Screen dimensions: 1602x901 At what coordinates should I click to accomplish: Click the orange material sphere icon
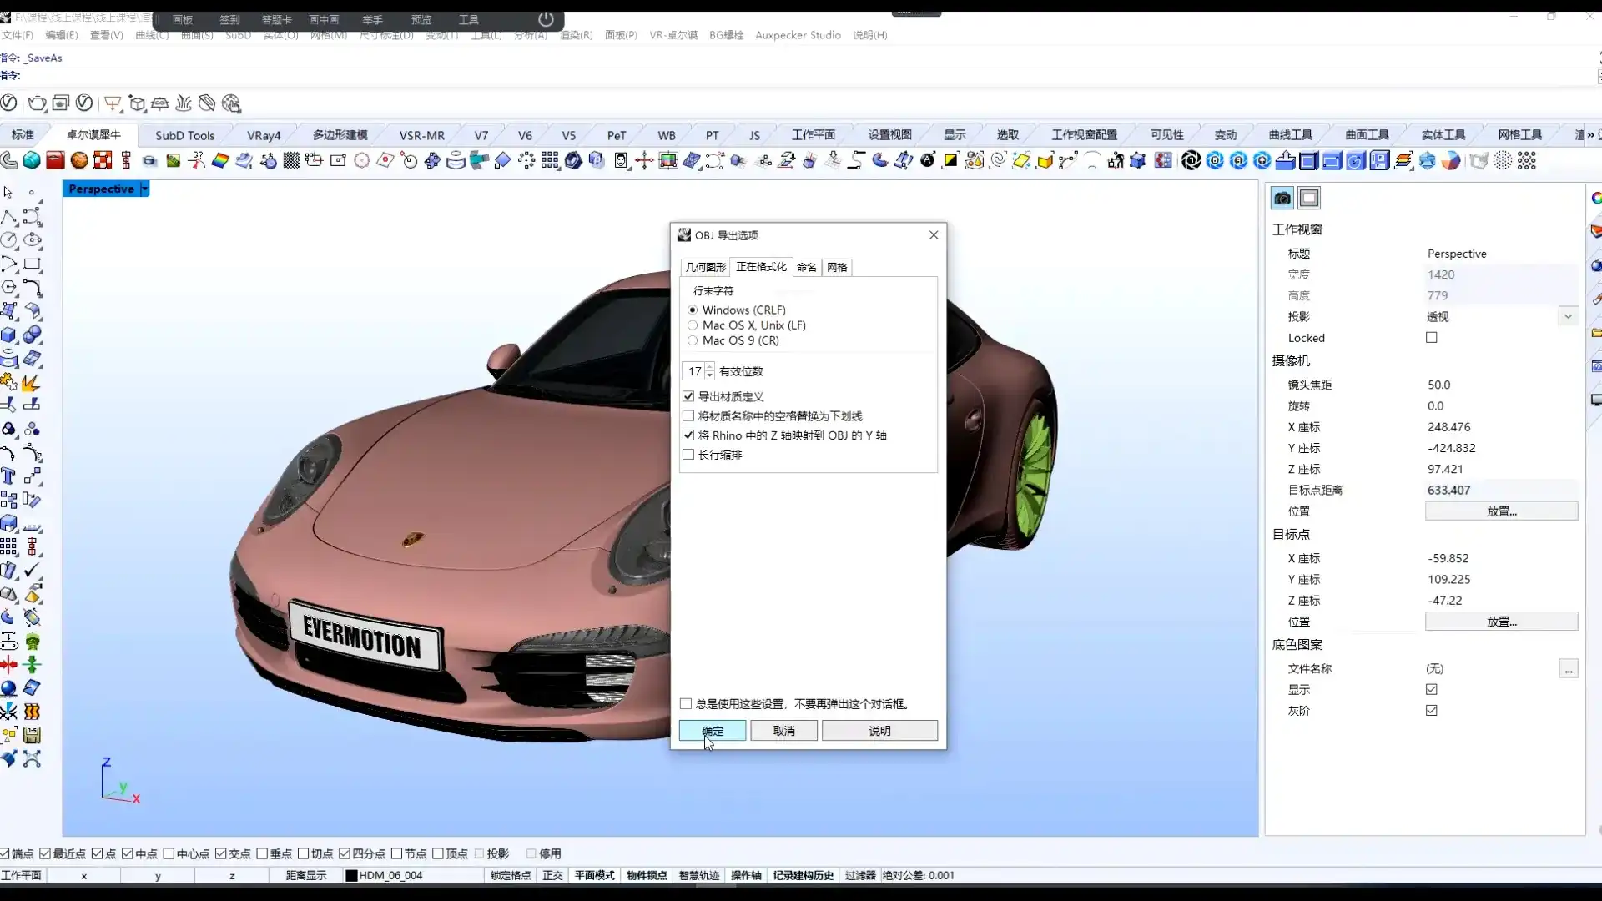coord(79,160)
